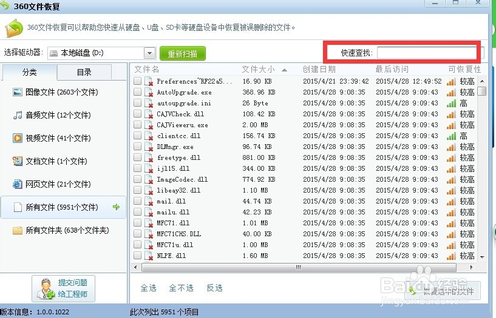Screen dimensions: 496x318
Task: Click the recoverability bars icon for clientcc.dll
Action: [451, 136]
